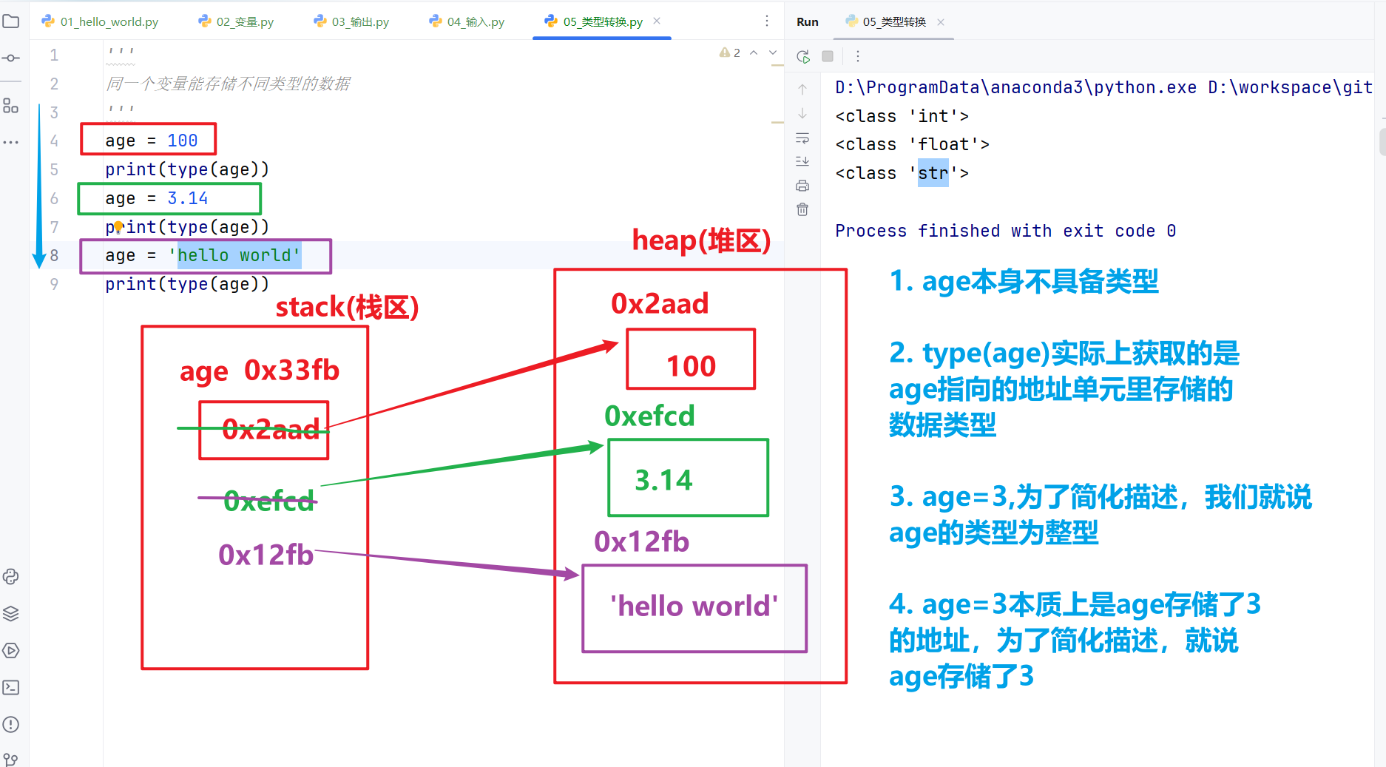
Task: Open the Services play icon
Action: click(x=11, y=651)
